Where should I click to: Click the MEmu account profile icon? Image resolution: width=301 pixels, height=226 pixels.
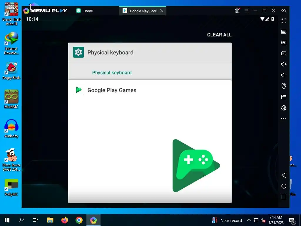point(237,11)
